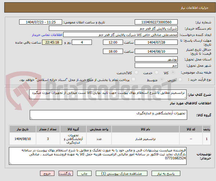Viewport: 216px width, 181px height.
Task: Click the ترانسمیتر فشار item cell
Action: pyautogui.click(x=145, y=139)
